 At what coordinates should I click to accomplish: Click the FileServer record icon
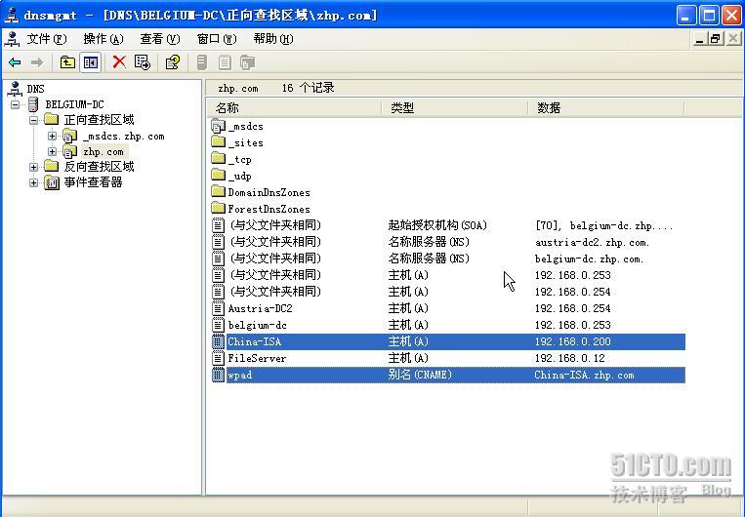(218, 358)
